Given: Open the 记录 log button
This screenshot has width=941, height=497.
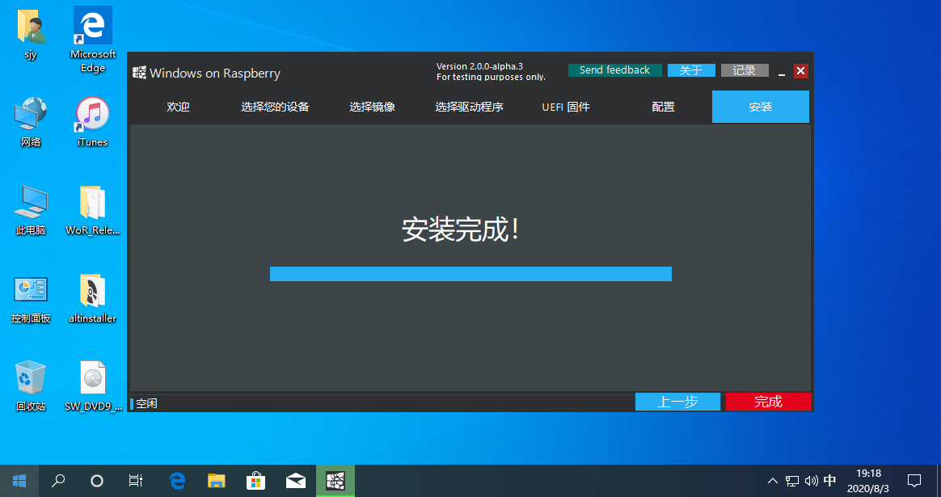Looking at the screenshot, I should [x=745, y=70].
